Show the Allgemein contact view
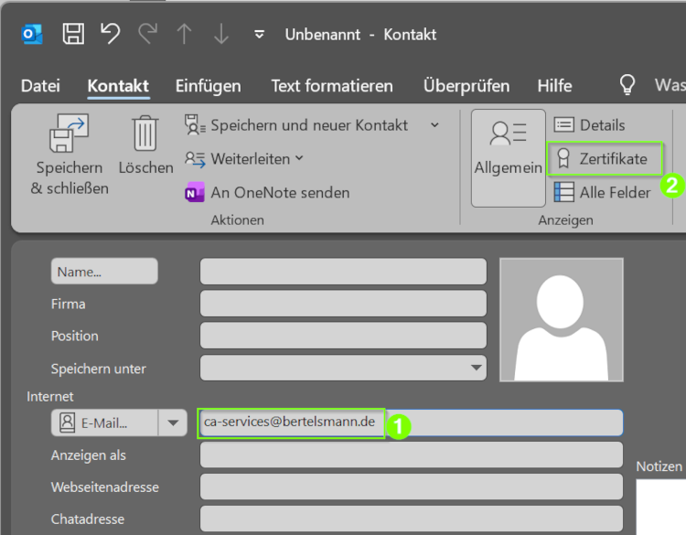The width and height of the screenshot is (686, 535). click(508, 158)
